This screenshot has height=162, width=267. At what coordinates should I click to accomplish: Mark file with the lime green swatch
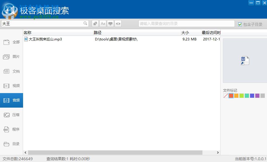click(x=242, y=96)
